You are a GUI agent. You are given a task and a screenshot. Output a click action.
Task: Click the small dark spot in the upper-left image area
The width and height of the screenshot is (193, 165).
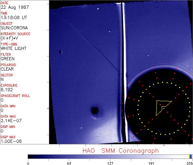tap(60, 52)
